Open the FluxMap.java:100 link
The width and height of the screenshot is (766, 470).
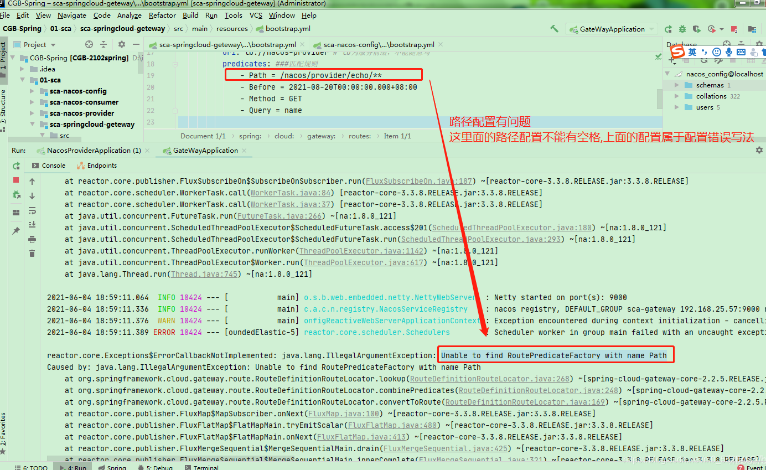pos(343,414)
